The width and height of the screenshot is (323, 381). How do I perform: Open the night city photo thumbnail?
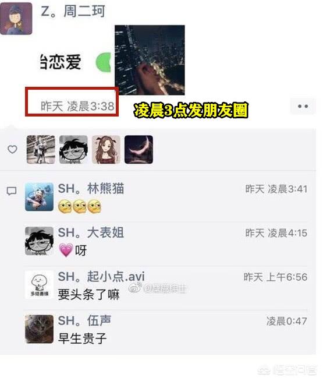pyautogui.click(x=150, y=60)
